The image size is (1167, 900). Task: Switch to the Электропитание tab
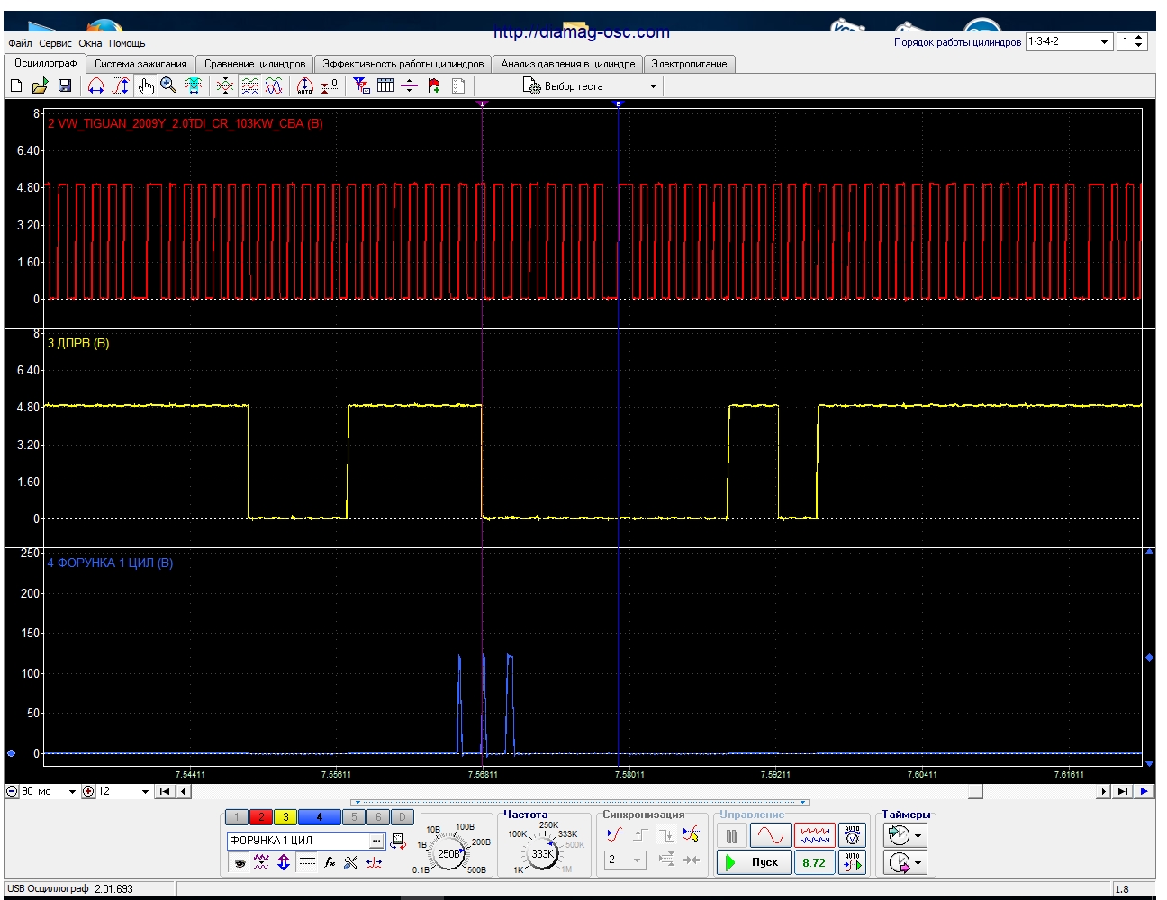coord(689,64)
